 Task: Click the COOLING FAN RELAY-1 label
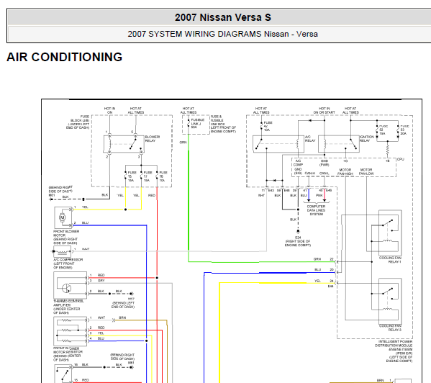coord(390,260)
